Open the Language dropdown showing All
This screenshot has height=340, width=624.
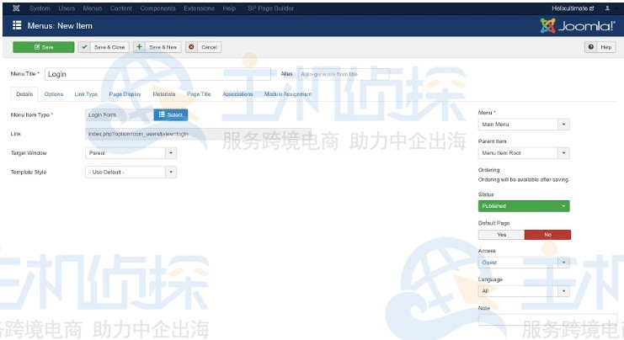click(x=524, y=291)
